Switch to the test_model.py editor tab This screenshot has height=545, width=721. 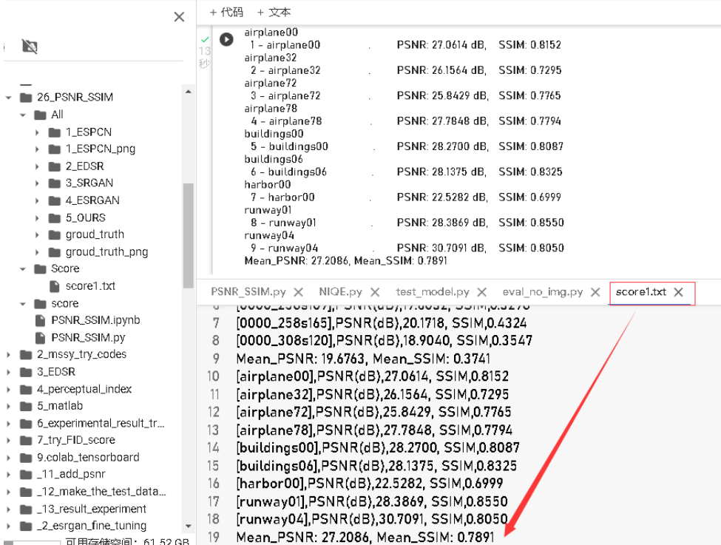[x=433, y=291]
